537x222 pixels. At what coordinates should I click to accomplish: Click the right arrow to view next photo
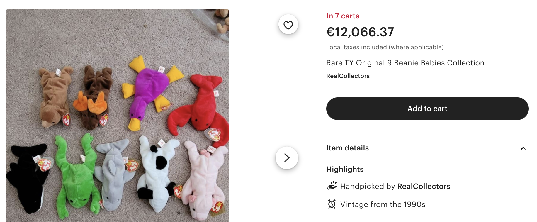(x=287, y=157)
